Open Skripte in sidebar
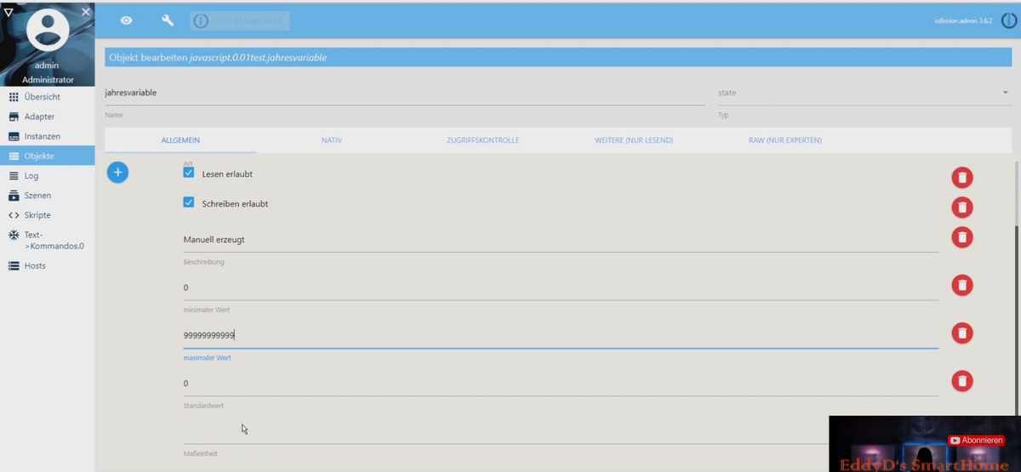1021x472 pixels. (x=48, y=215)
